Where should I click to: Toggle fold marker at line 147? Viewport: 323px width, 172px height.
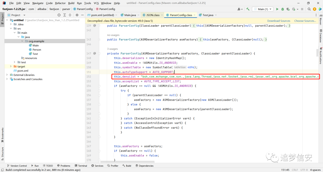(x=99, y=53)
